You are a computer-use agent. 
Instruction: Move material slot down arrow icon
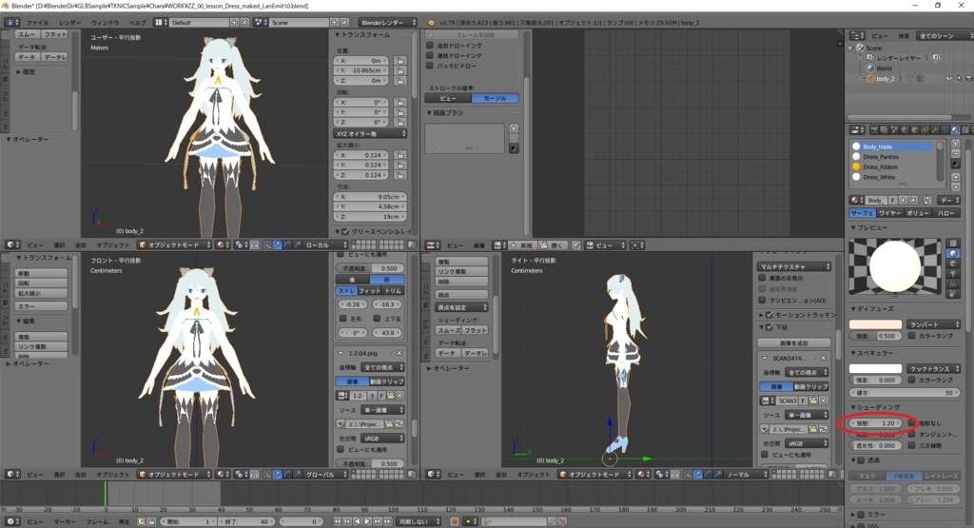coord(955,186)
